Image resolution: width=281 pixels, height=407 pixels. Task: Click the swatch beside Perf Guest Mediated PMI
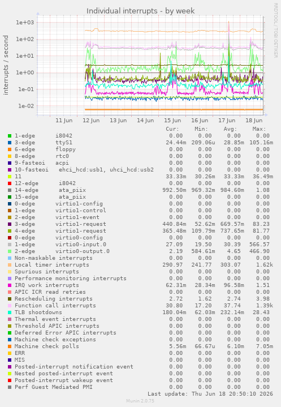[x=10, y=387]
